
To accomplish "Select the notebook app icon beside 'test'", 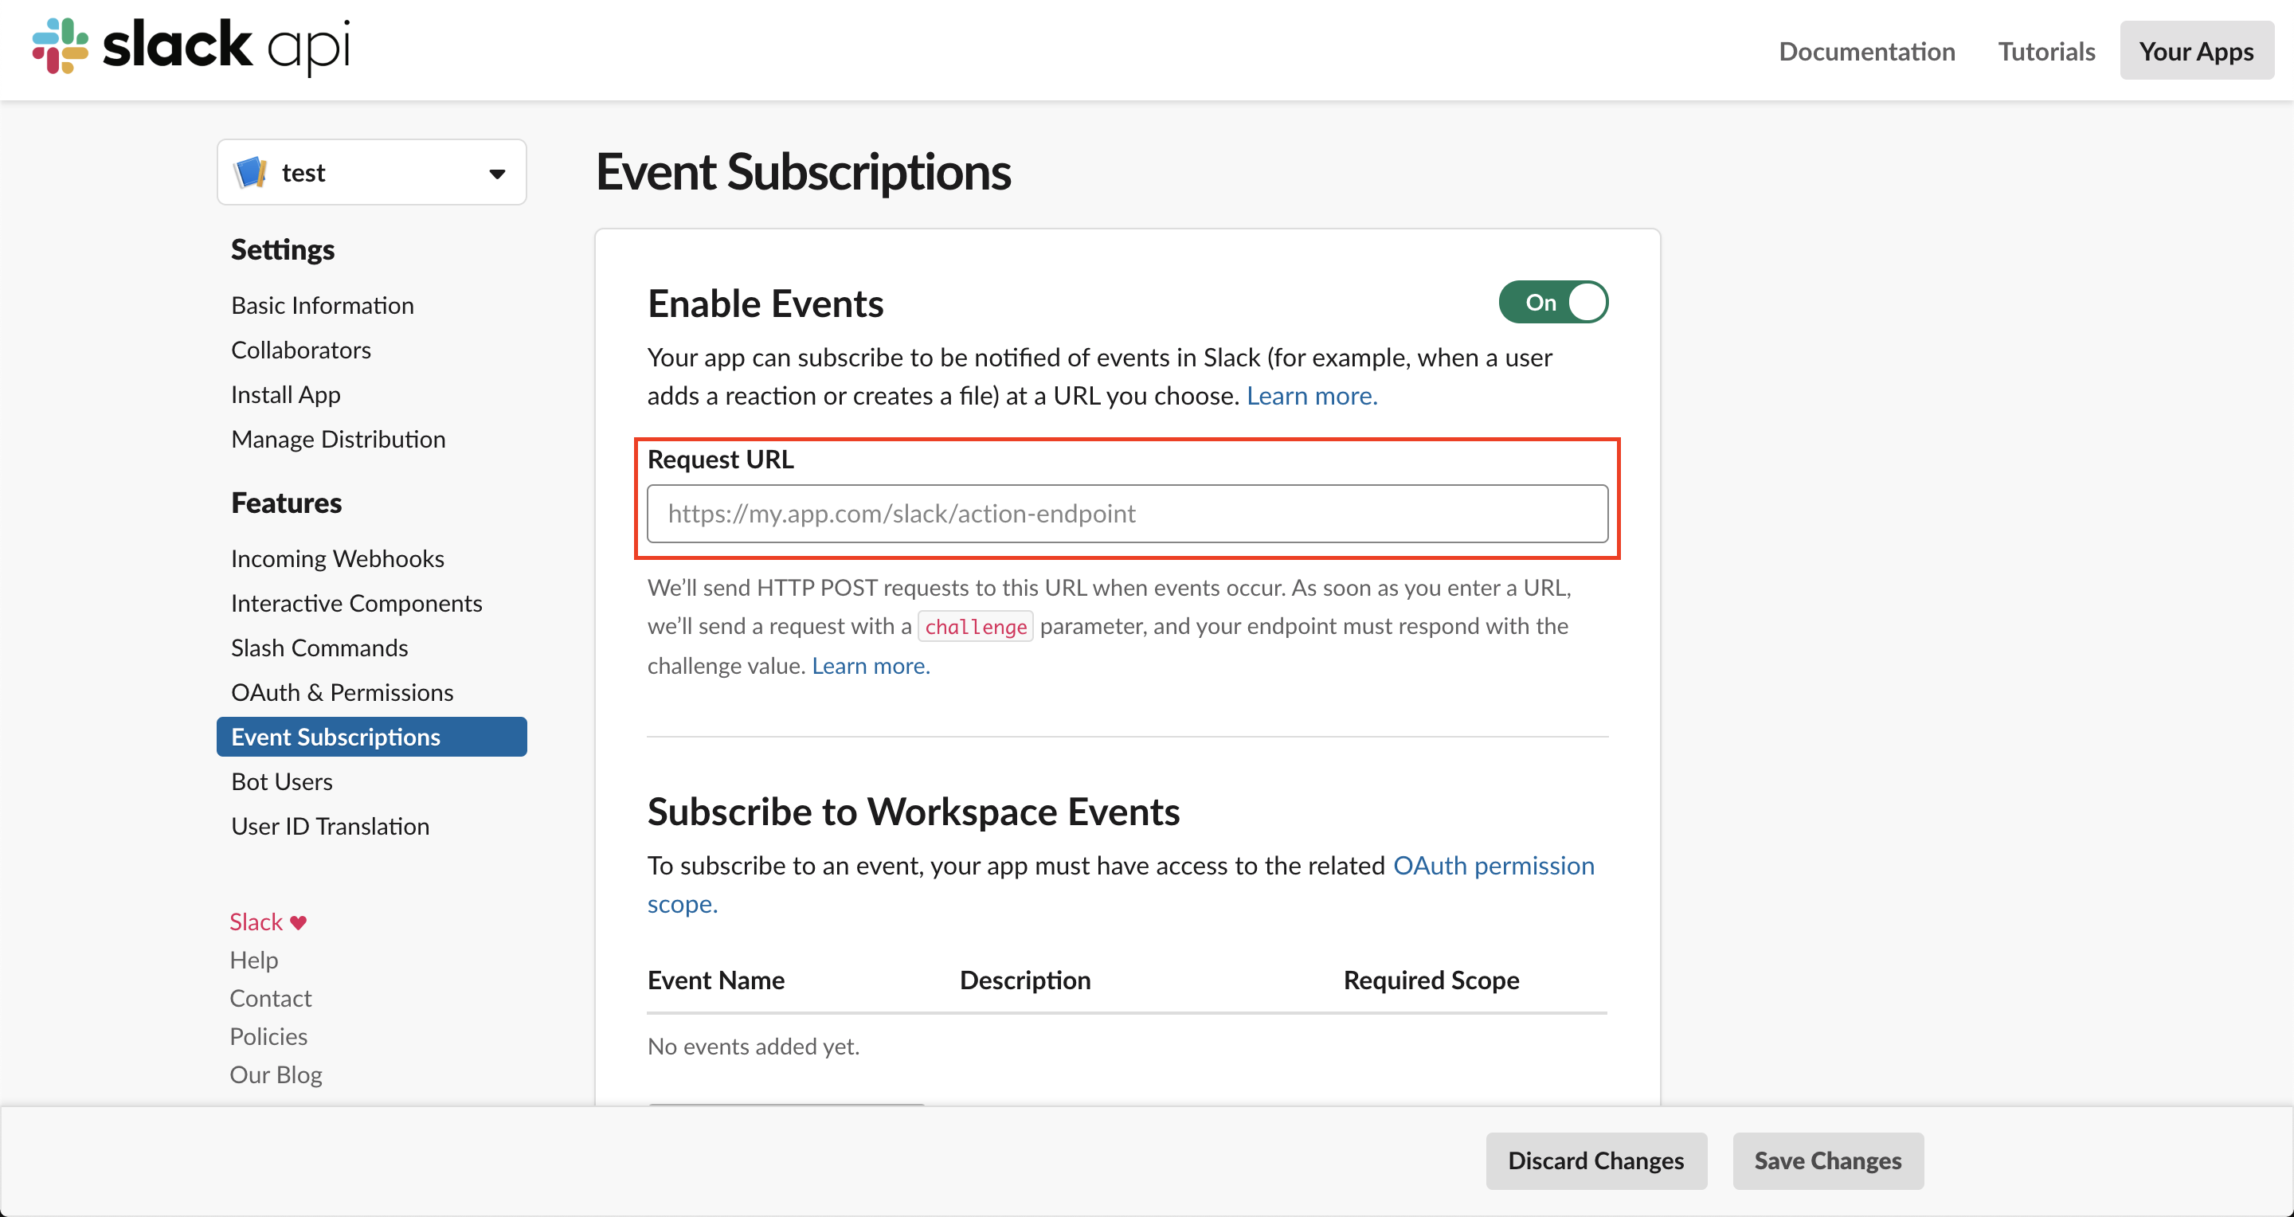I will pyautogui.click(x=251, y=172).
